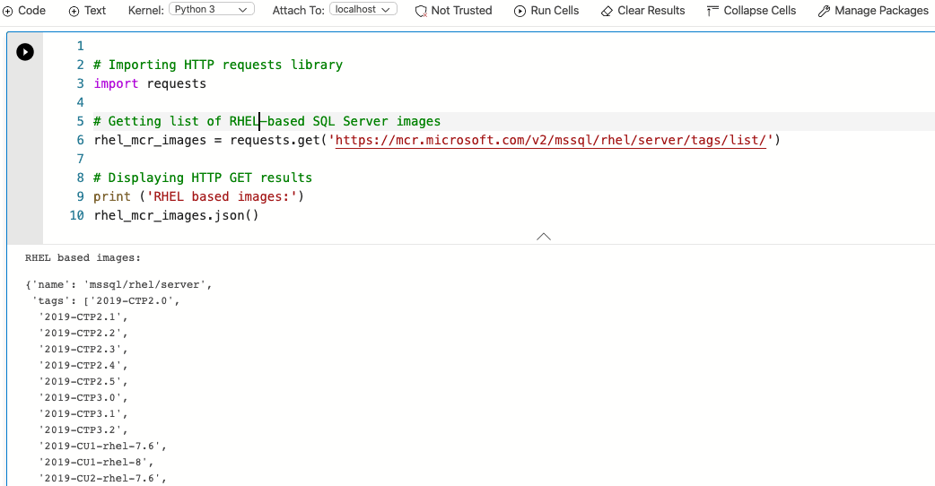
Task: Add a new Code cell
Action: 24,11
